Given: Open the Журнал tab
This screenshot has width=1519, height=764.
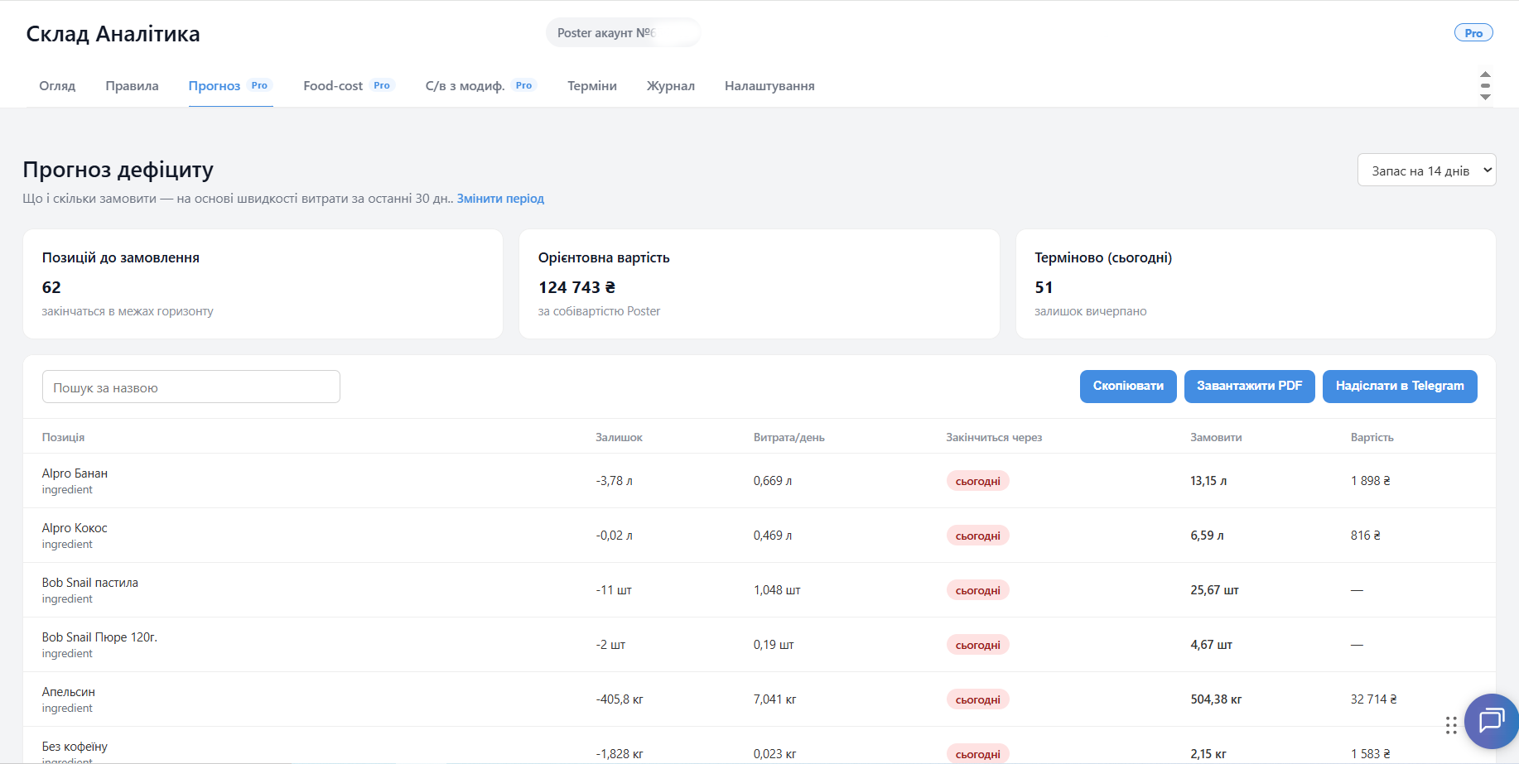Looking at the screenshot, I should [671, 86].
